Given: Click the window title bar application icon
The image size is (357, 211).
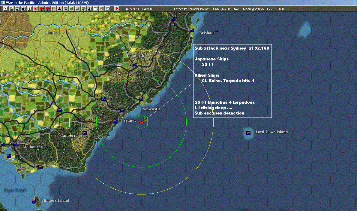Looking at the screenshot, I should tap(2, 3).
